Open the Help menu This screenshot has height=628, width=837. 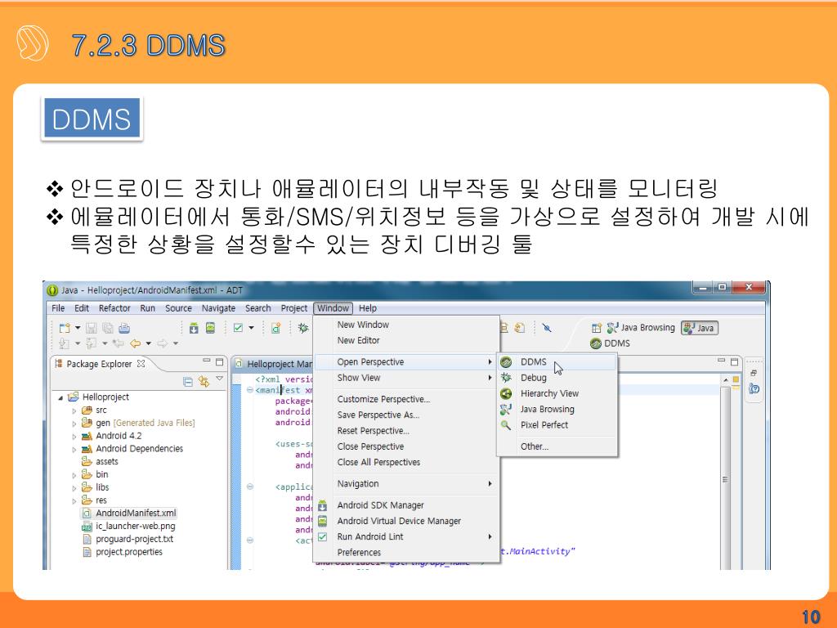[x=368, y=308]
